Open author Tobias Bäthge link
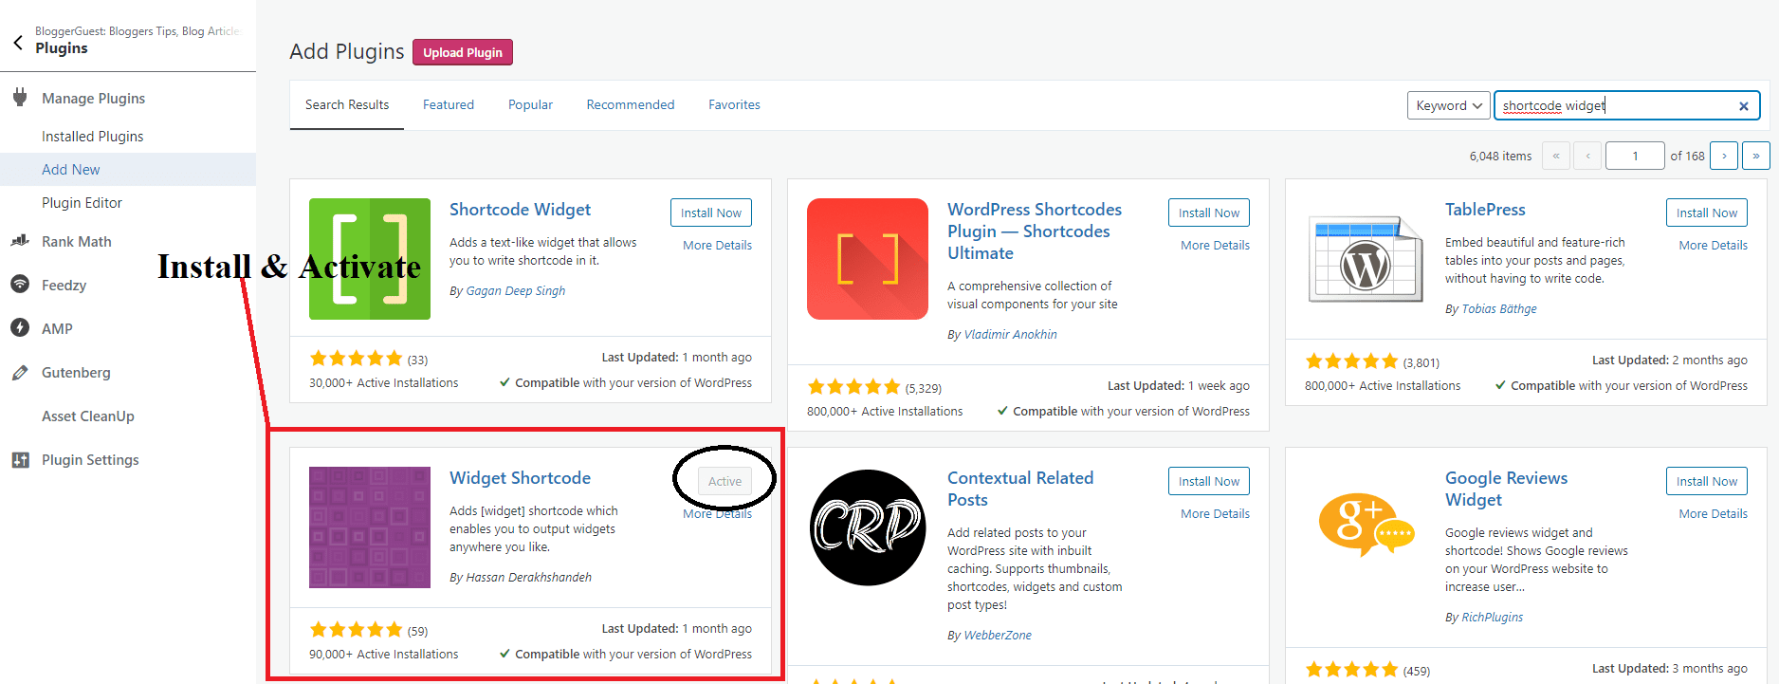 (1499, 309)
